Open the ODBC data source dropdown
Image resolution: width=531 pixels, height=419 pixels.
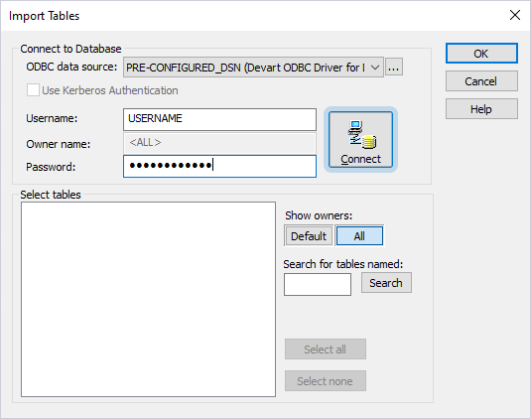point(253,68)
